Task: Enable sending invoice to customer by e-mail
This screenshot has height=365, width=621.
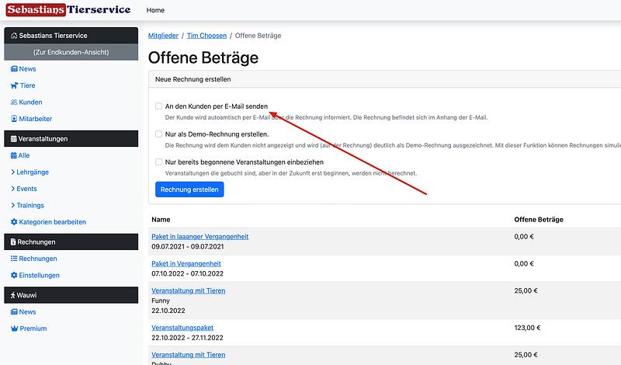Action: 158,106
